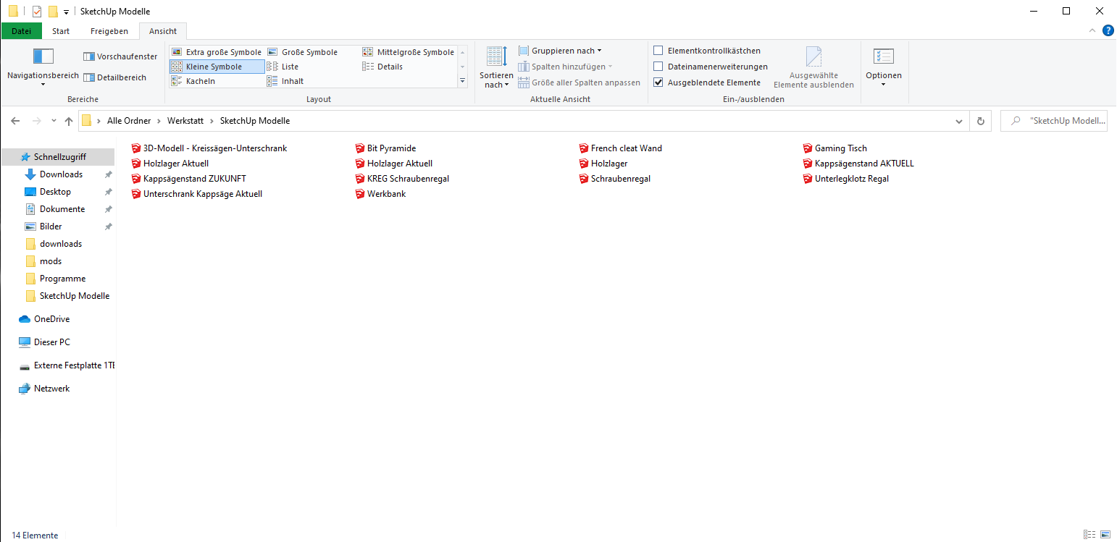Toggle the Vorschaufenster button
The height and width of the screenshot is (542, 1117).
point(120,56)
